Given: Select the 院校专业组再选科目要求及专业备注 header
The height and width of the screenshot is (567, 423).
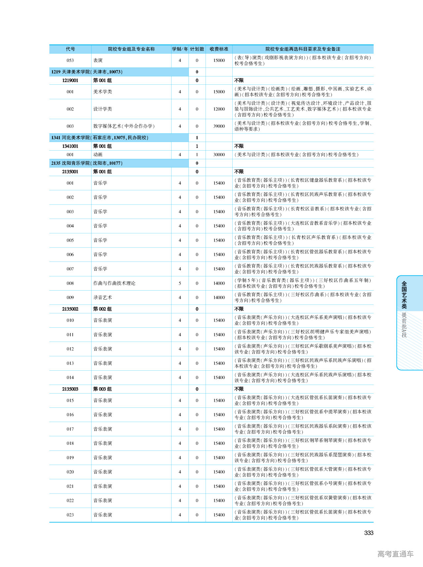Looking at the screenshot, I should [x=303, y=49].
